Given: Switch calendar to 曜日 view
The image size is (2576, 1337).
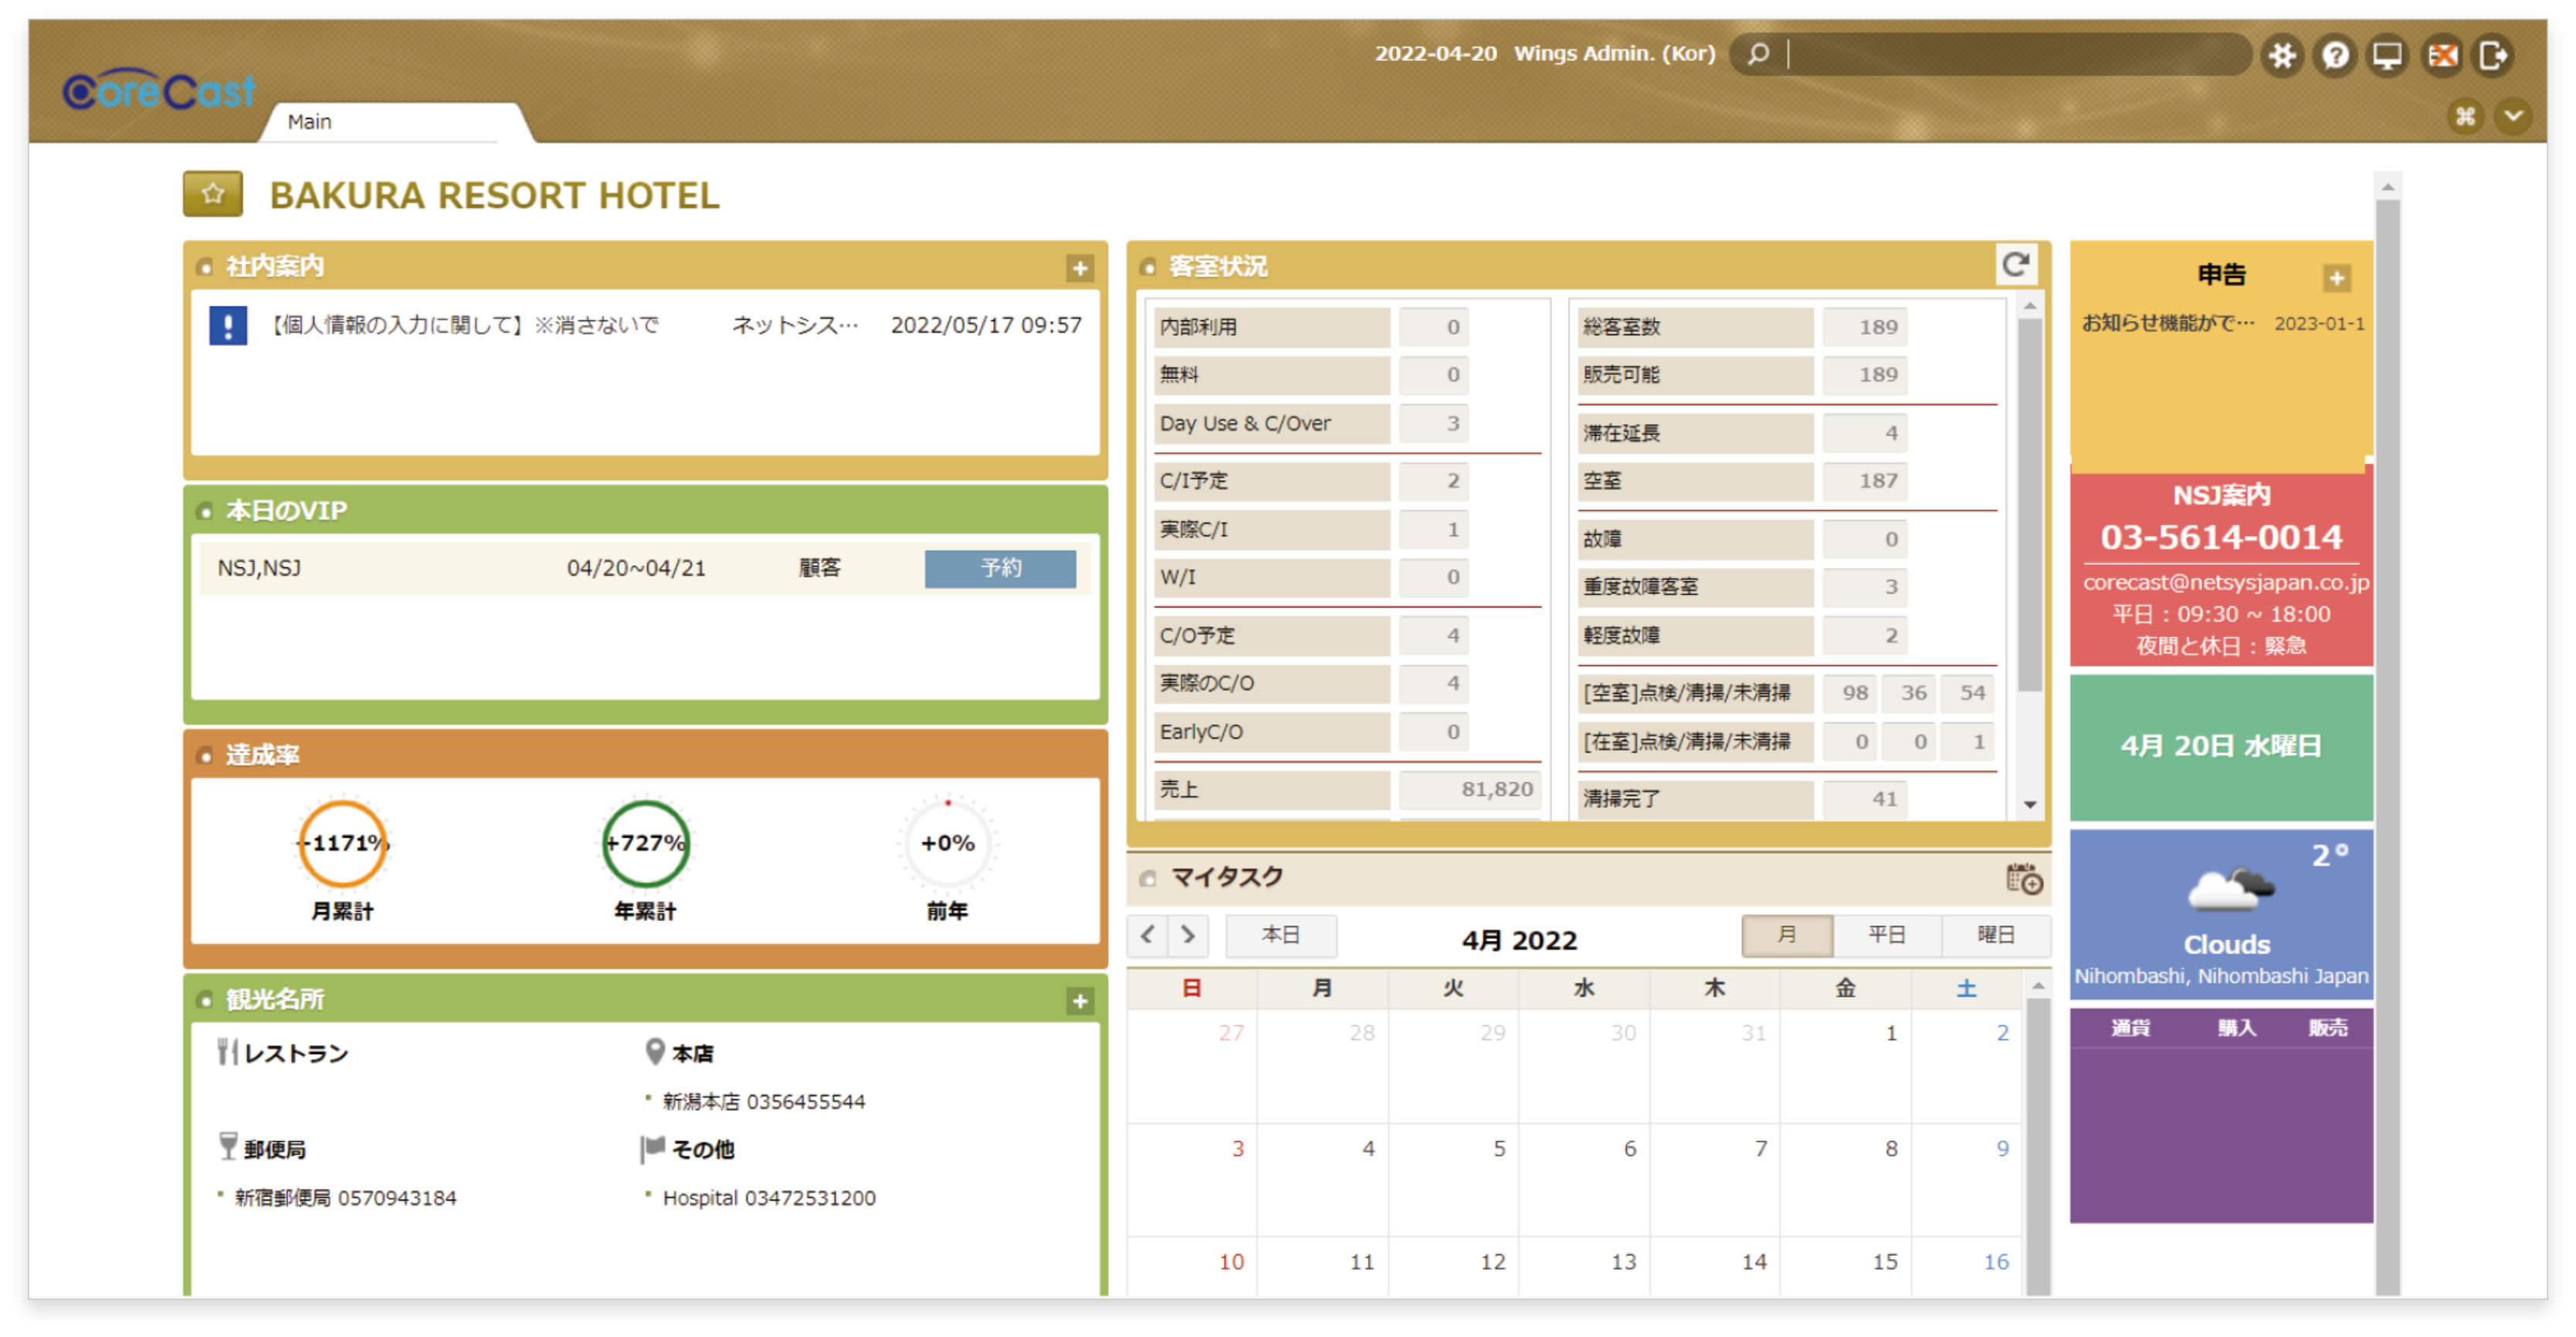Looking at the screenshot, I should 1995,935.
